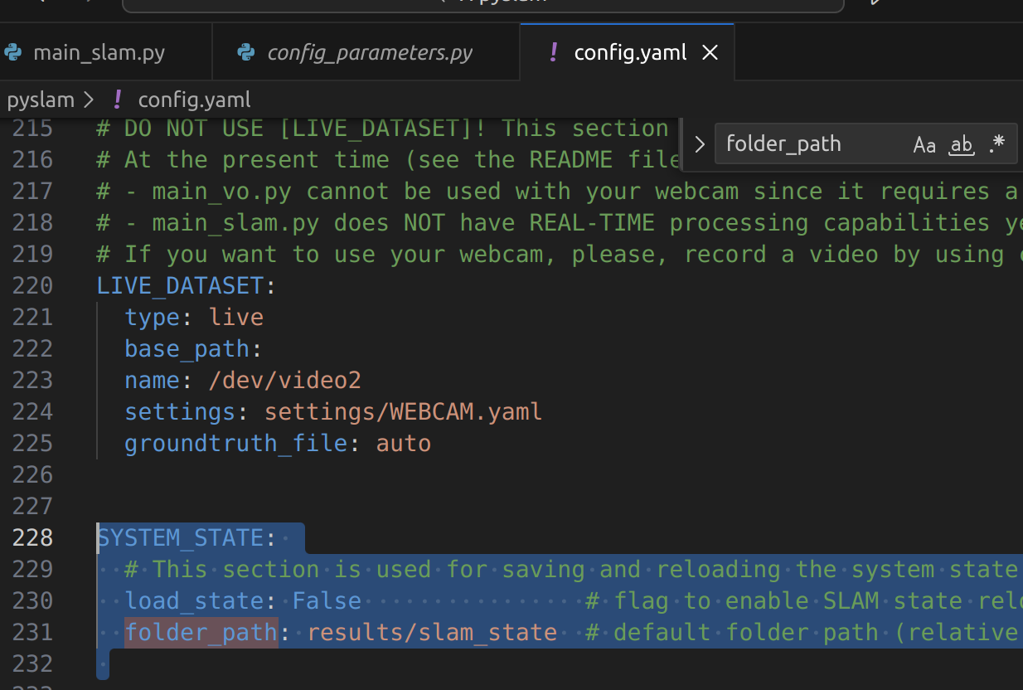This screenshot has height=690, width=1023.
Task: Click line number 228 in the gutter
Action: coord(32,538)
